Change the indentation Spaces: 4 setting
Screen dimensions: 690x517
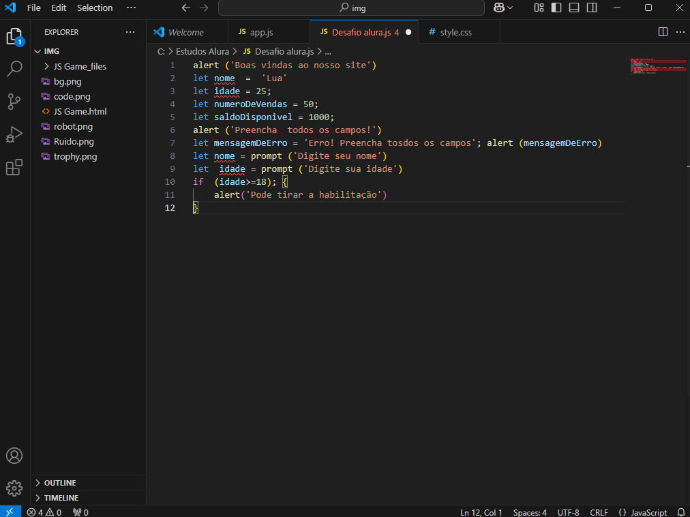click(x=530, y=513)
